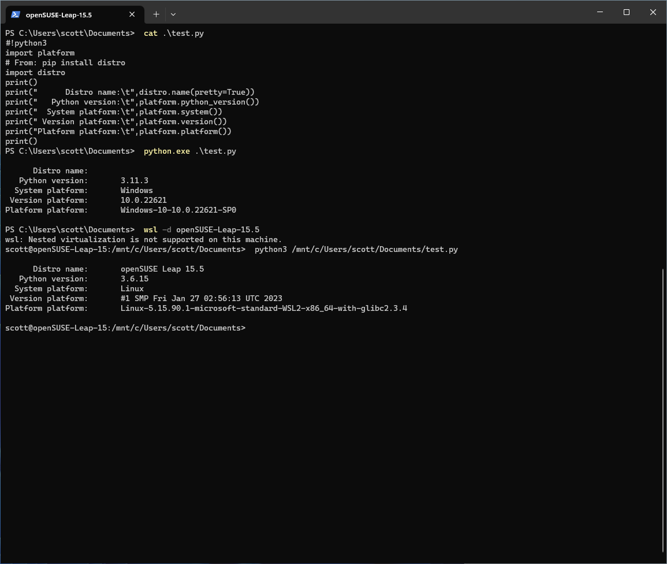The height and width of the screenshot is (564, 667).
Task: Click the final openSUSE shell prompt line
Action: coord(125,328)
